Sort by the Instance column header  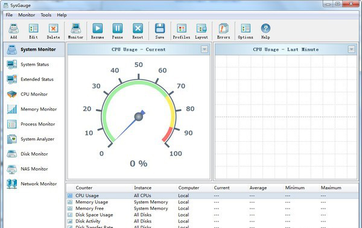click(x=142, y=188)
